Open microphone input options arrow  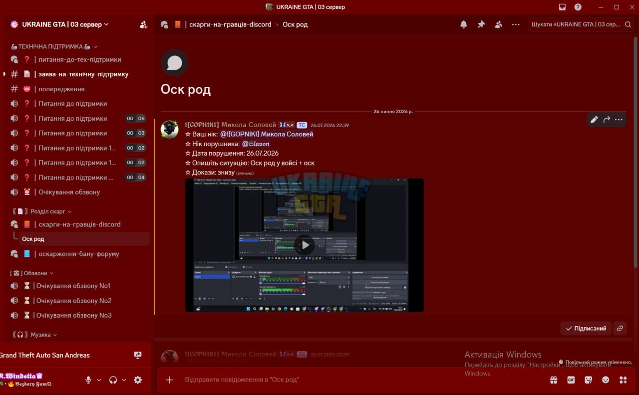[x=99, y=380]
